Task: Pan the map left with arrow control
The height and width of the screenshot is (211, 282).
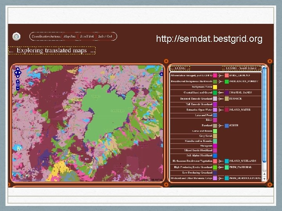Action: point(16,73)
